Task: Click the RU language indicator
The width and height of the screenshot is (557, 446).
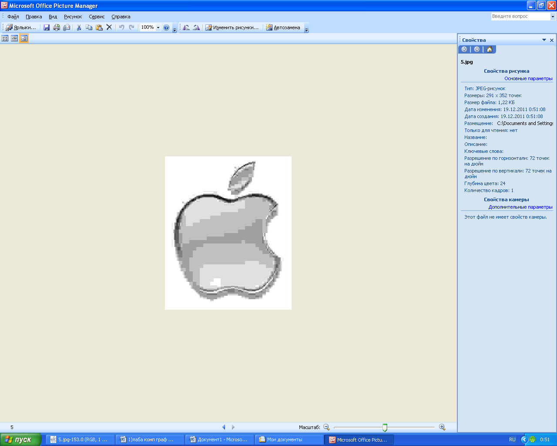Action: 512,440
